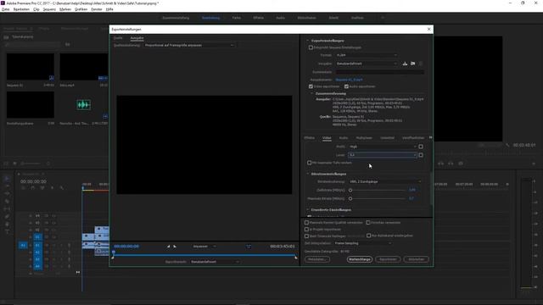
Task: Select the Hand tool
Action: point(7,224)
